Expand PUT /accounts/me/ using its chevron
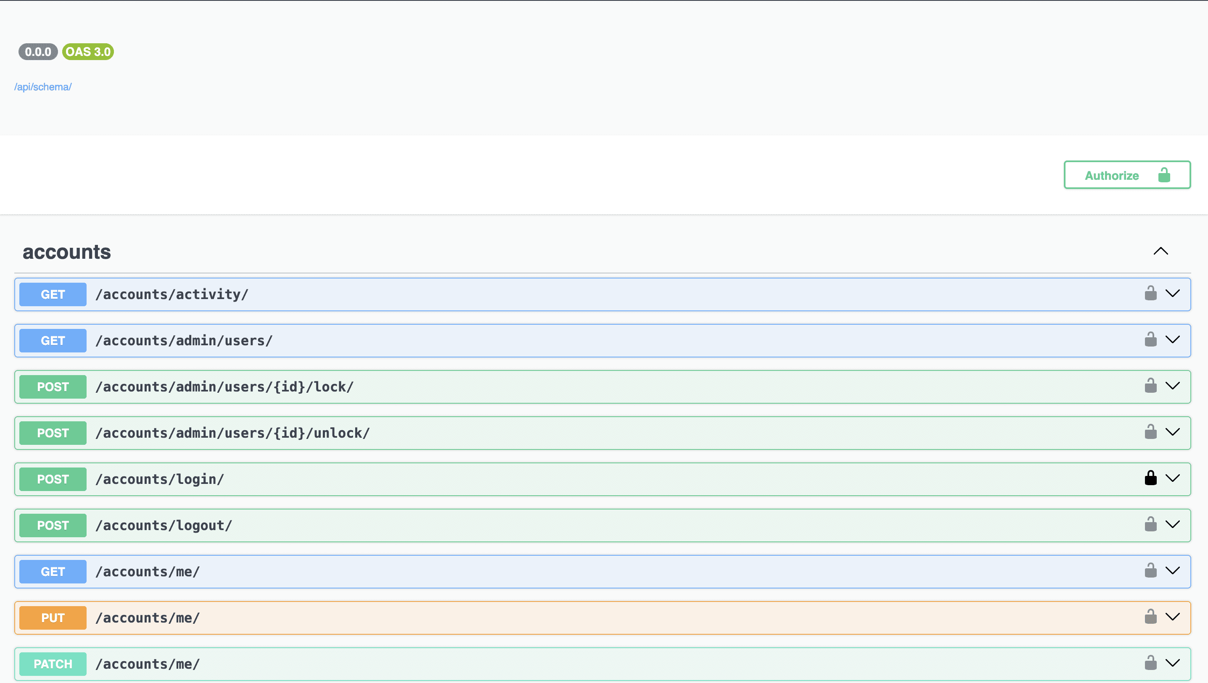The image size is (1208, 683). click(x=1172, y=617)
